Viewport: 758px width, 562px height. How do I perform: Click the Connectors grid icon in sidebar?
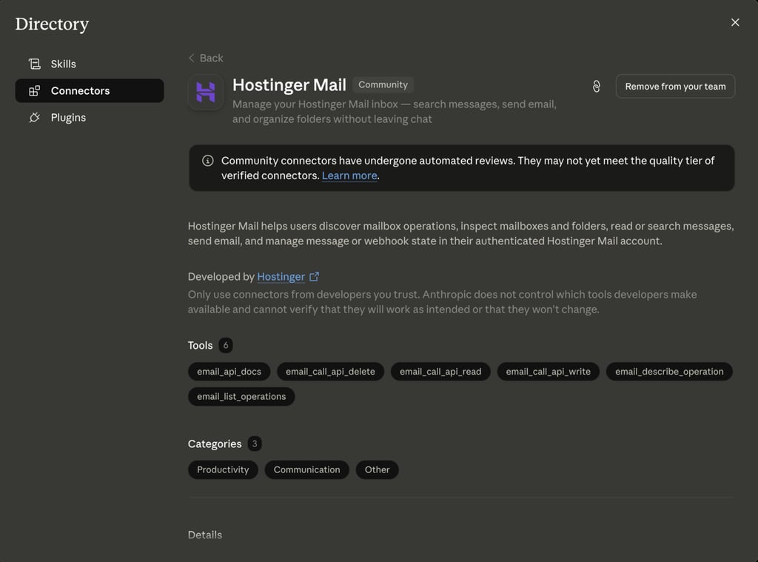[34, 91]
